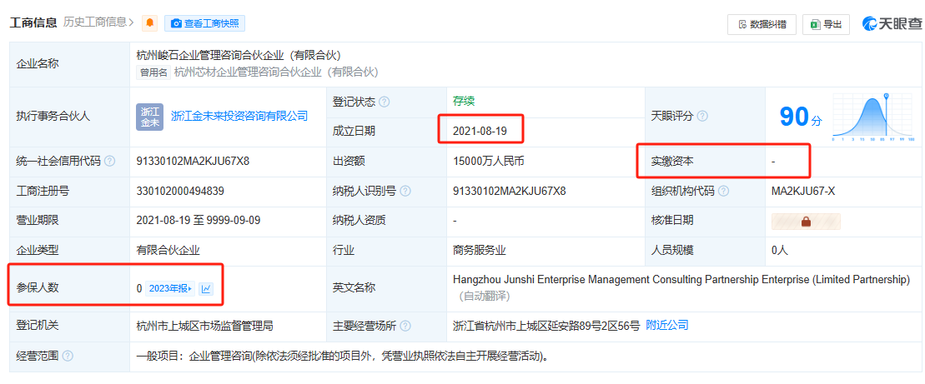Viewport: 925px width, 384px height.
Task: Click company name 杭州峻石企业管理咨询合伙企业
Action: click(239, 56)
